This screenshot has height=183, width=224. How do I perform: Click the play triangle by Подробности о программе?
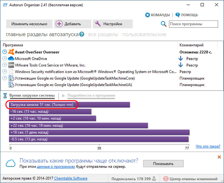(63, 96)
